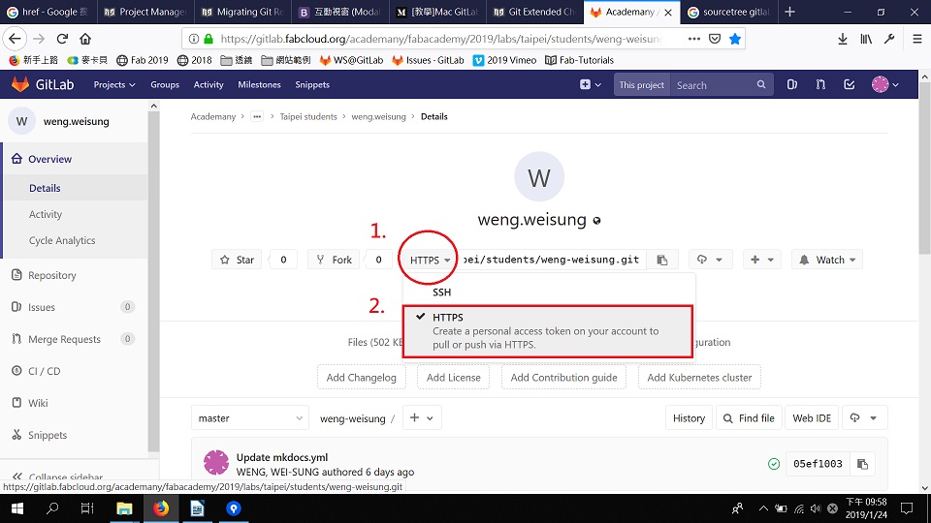Click the Taipei students breadcrumb
Image resolution: width=931 pixels, height=523 pixels.
(308, 117)
